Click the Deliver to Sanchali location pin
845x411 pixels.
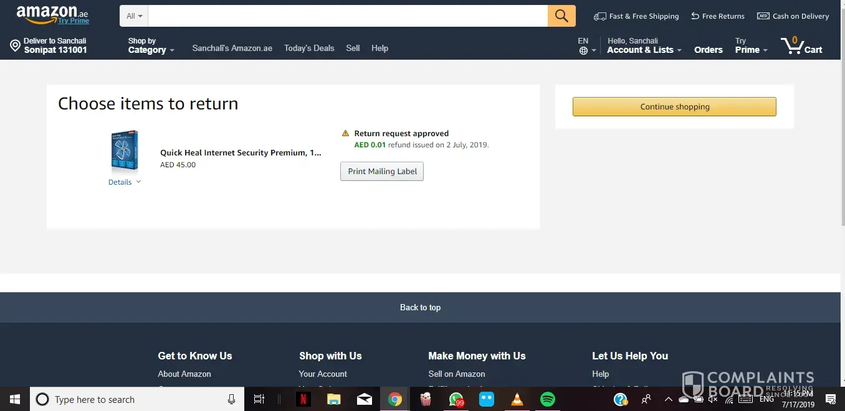pyautogui.click(x=15, y=46)
